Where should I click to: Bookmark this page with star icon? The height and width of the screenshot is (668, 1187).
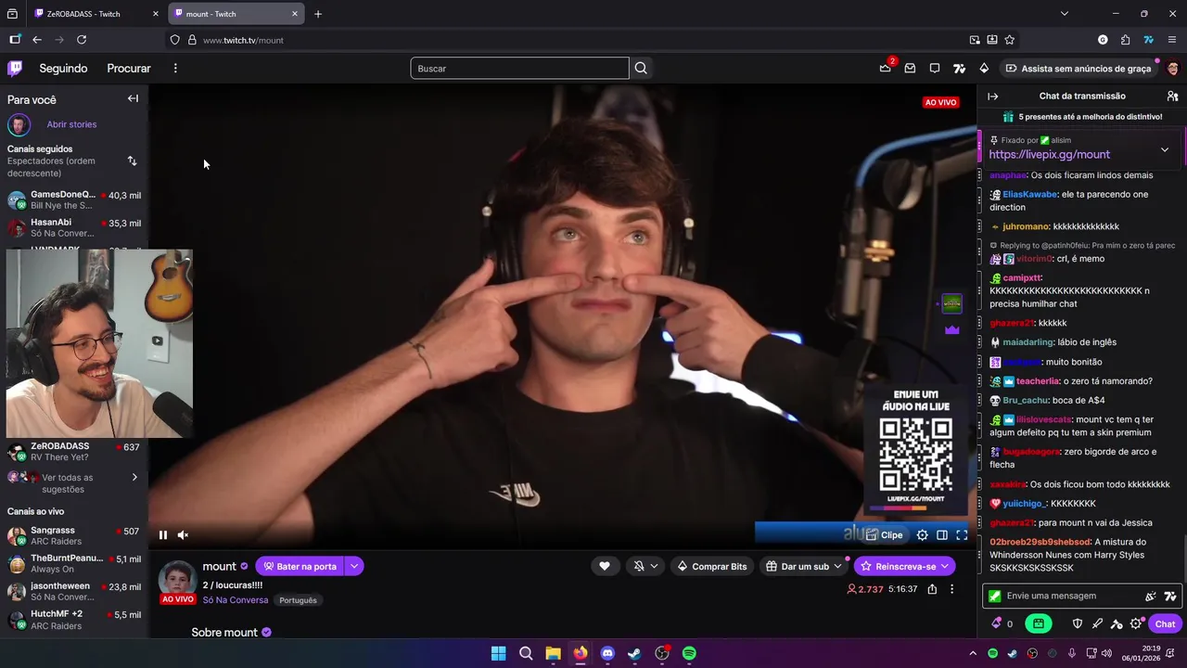tap(1010, 40)
